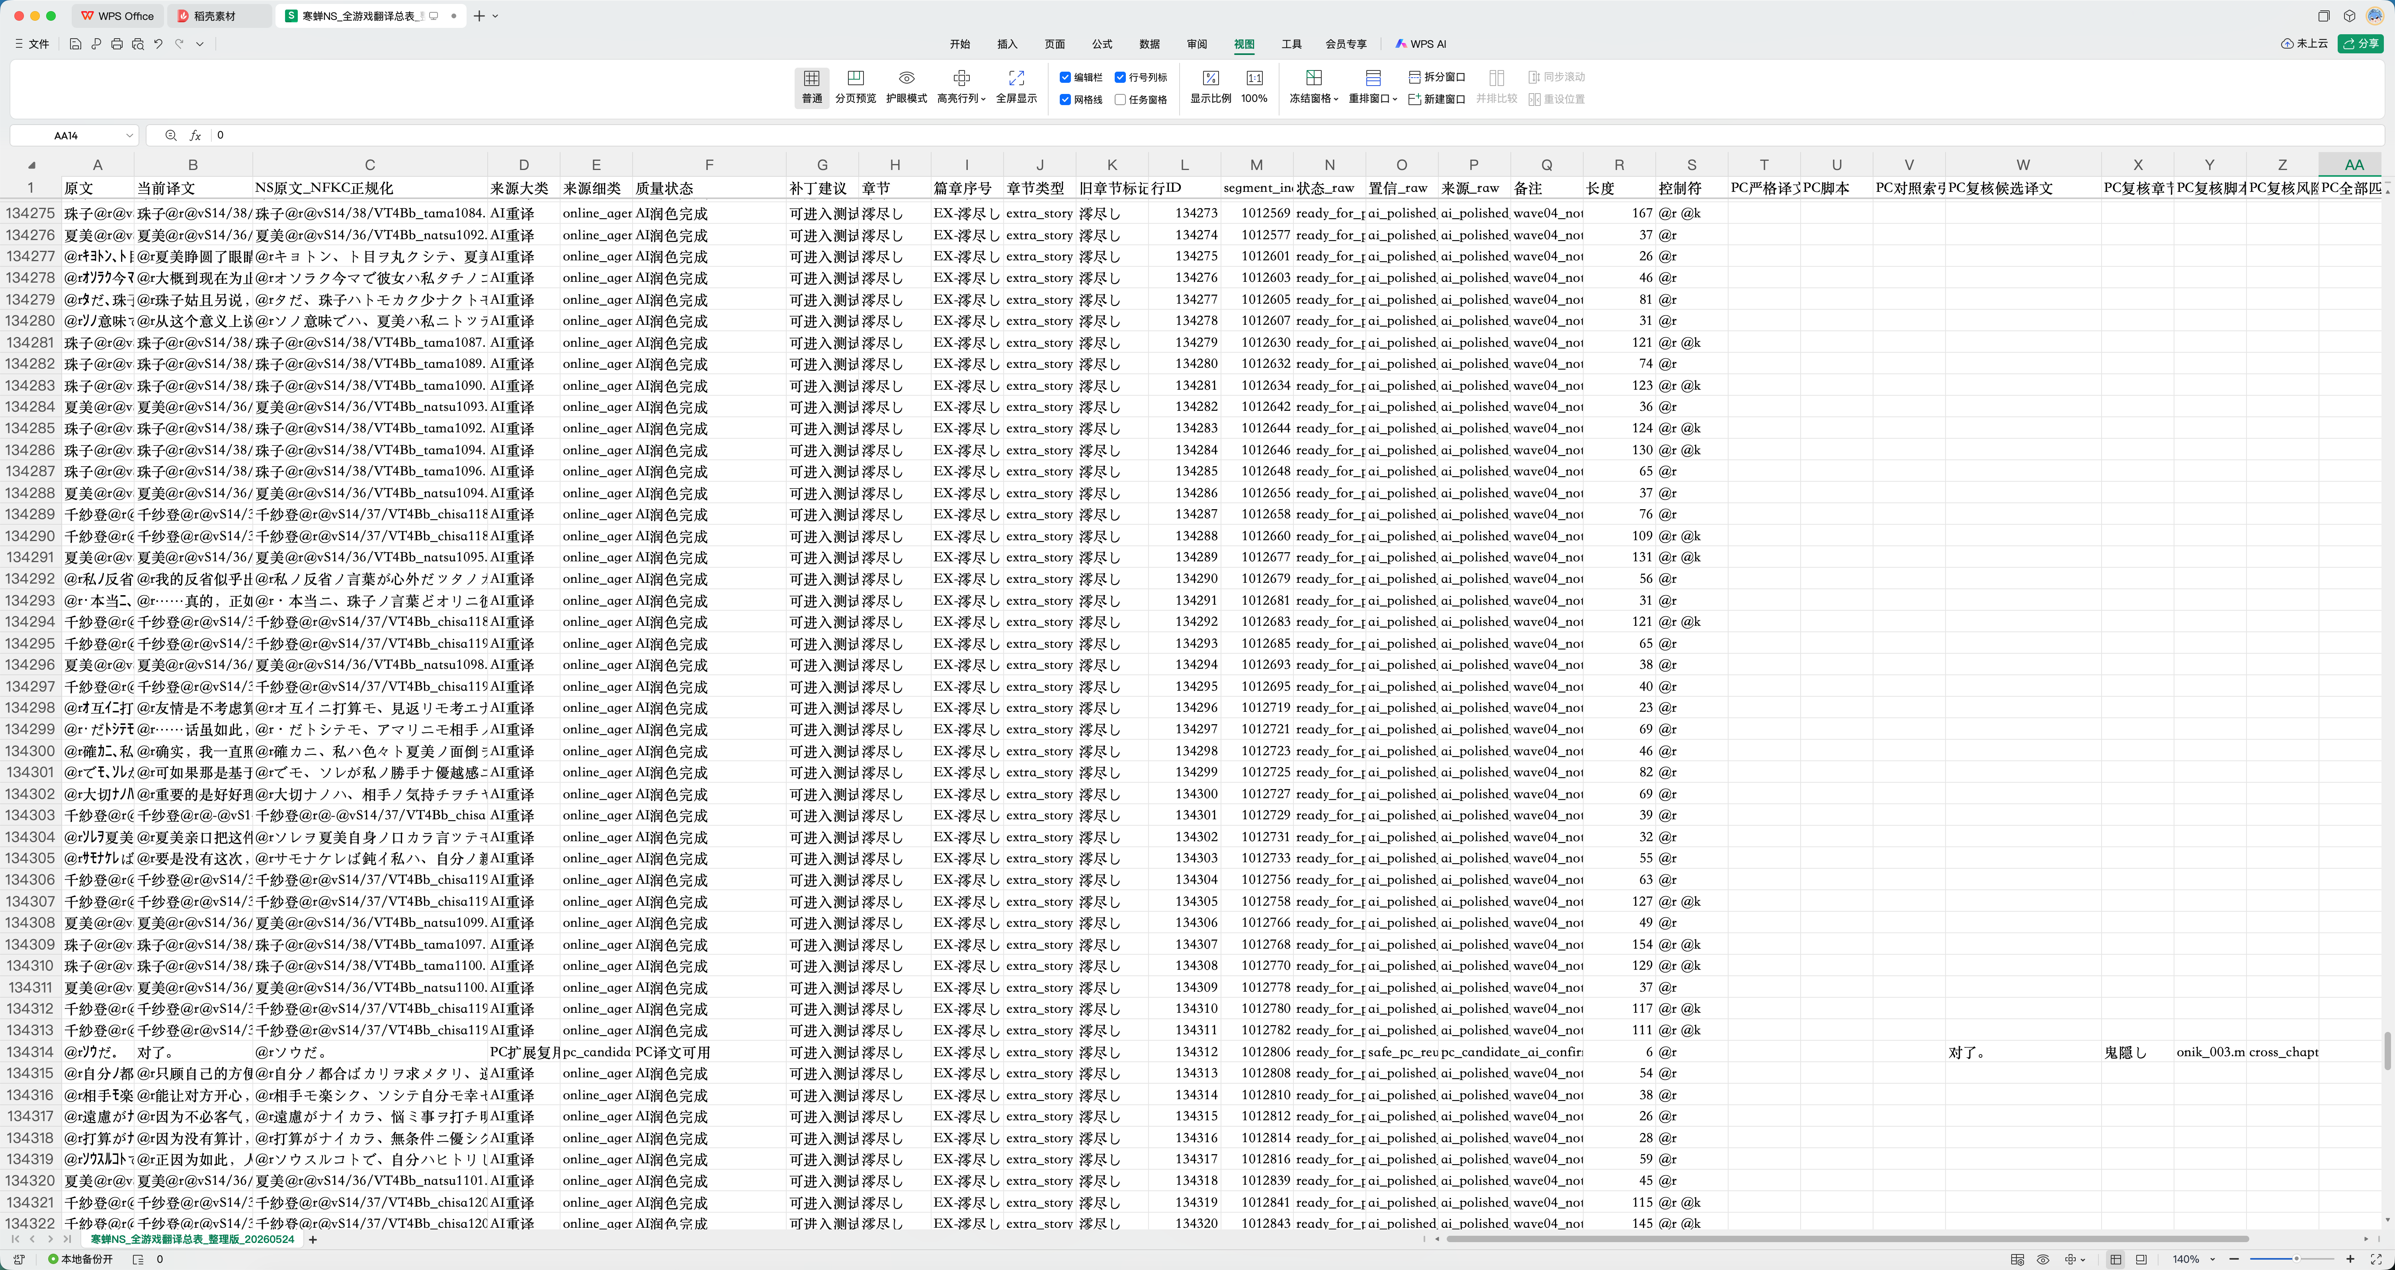The width and height of the screenshot is (2395, 1270).
Task: Open print preview from quick toolbar
Action: (138, 44)
